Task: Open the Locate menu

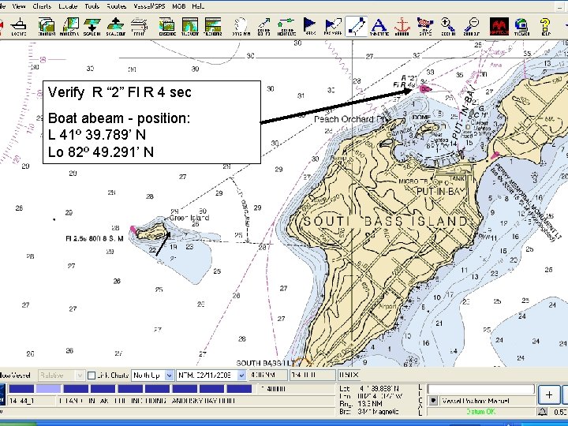Action: click(68, 6)
